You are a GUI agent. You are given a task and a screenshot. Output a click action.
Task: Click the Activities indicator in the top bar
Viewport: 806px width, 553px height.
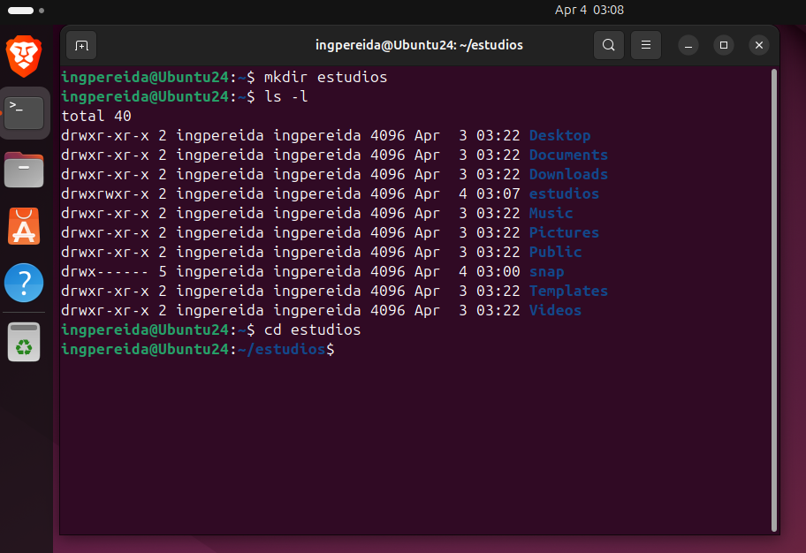pos(27,11)
